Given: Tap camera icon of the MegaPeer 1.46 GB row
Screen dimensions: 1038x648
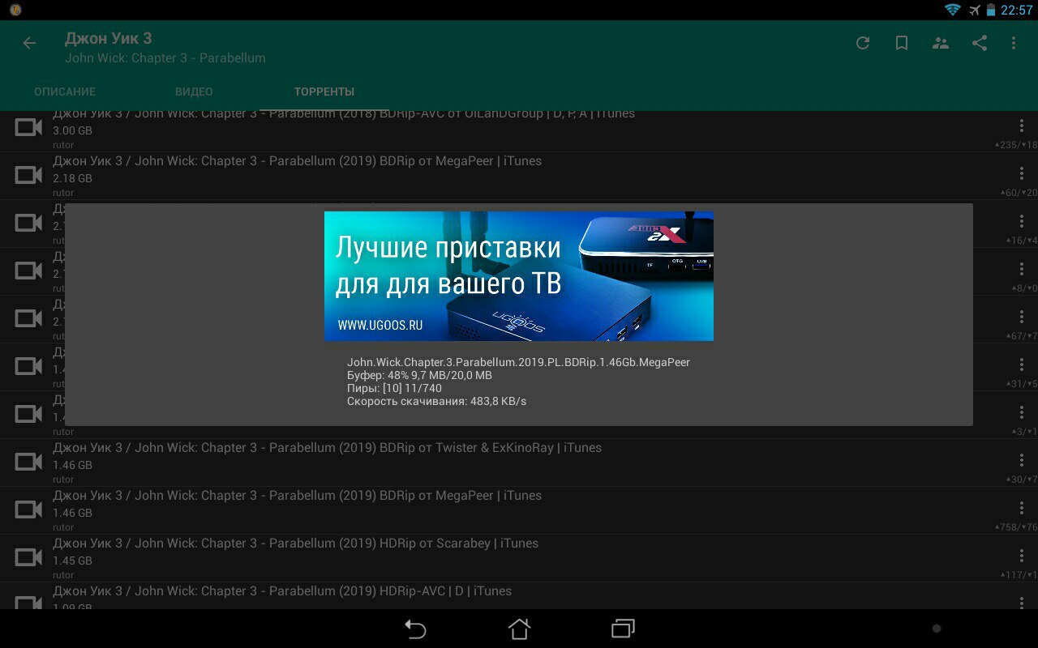Looking at the screenshot, I should [29, 509].
